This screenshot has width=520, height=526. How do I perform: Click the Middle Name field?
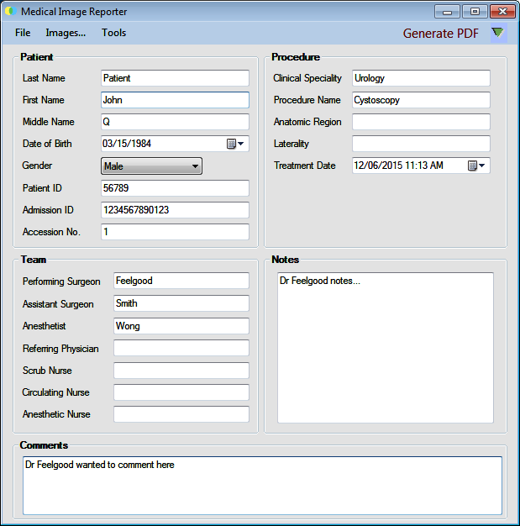175,122
